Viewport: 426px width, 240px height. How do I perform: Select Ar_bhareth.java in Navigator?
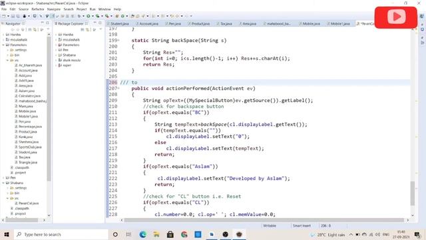click(x=30, y=65)
